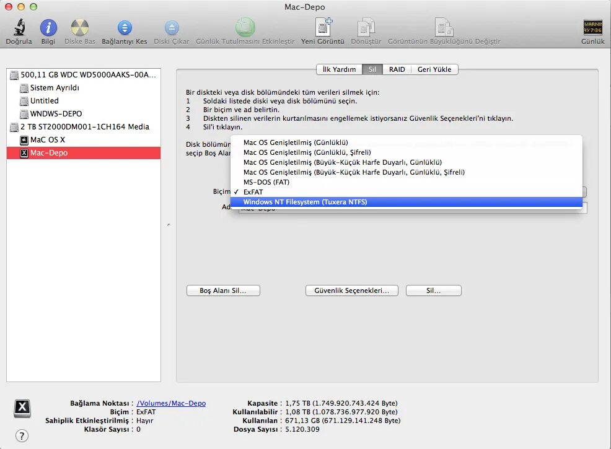Click the Sil... erase button

(434, 290)
